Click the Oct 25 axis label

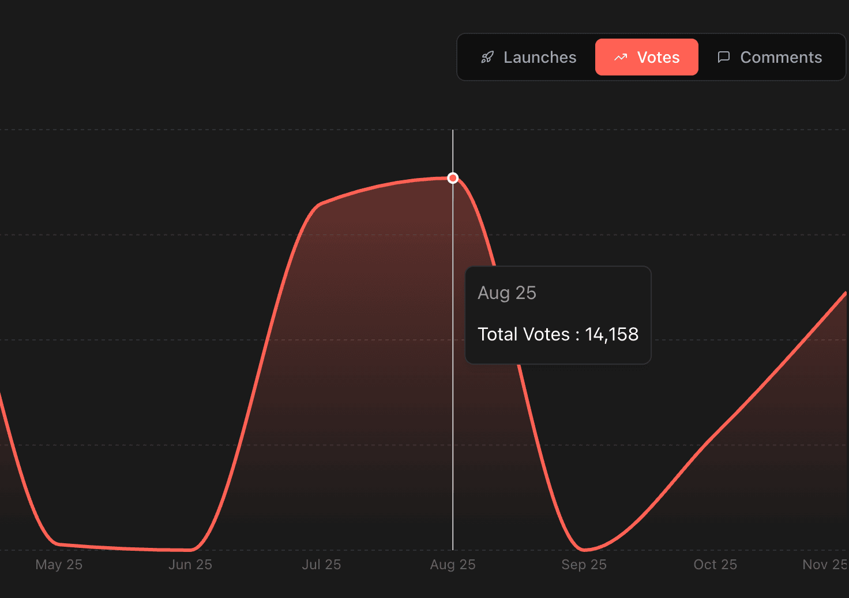pos(715,565)
